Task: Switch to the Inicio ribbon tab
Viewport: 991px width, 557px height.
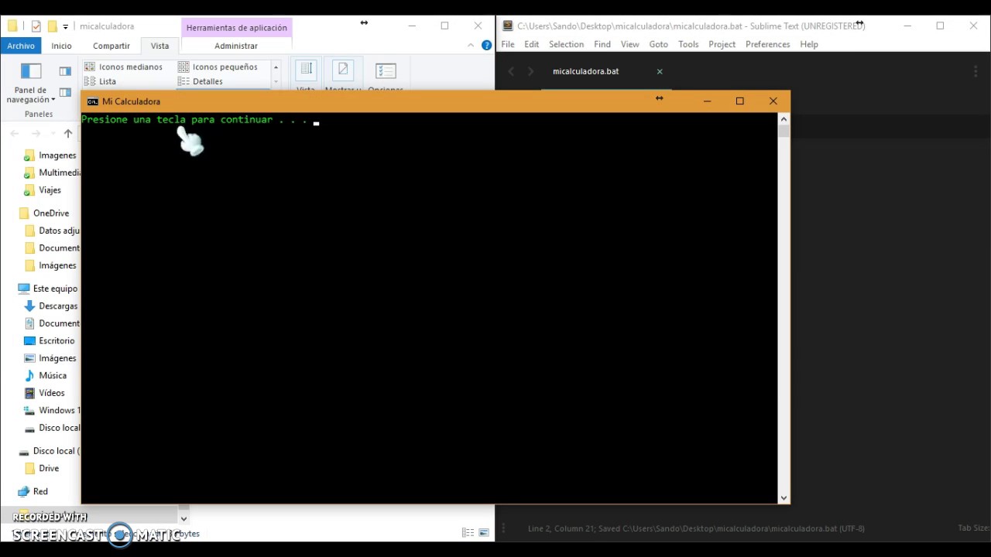Action: (x=61, y=46)
